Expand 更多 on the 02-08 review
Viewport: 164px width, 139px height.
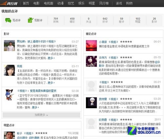(35, 107)
